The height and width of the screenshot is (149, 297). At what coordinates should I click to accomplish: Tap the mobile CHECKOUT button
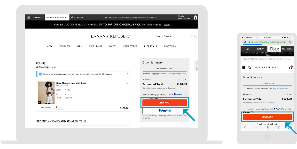(x=267, y=117)
